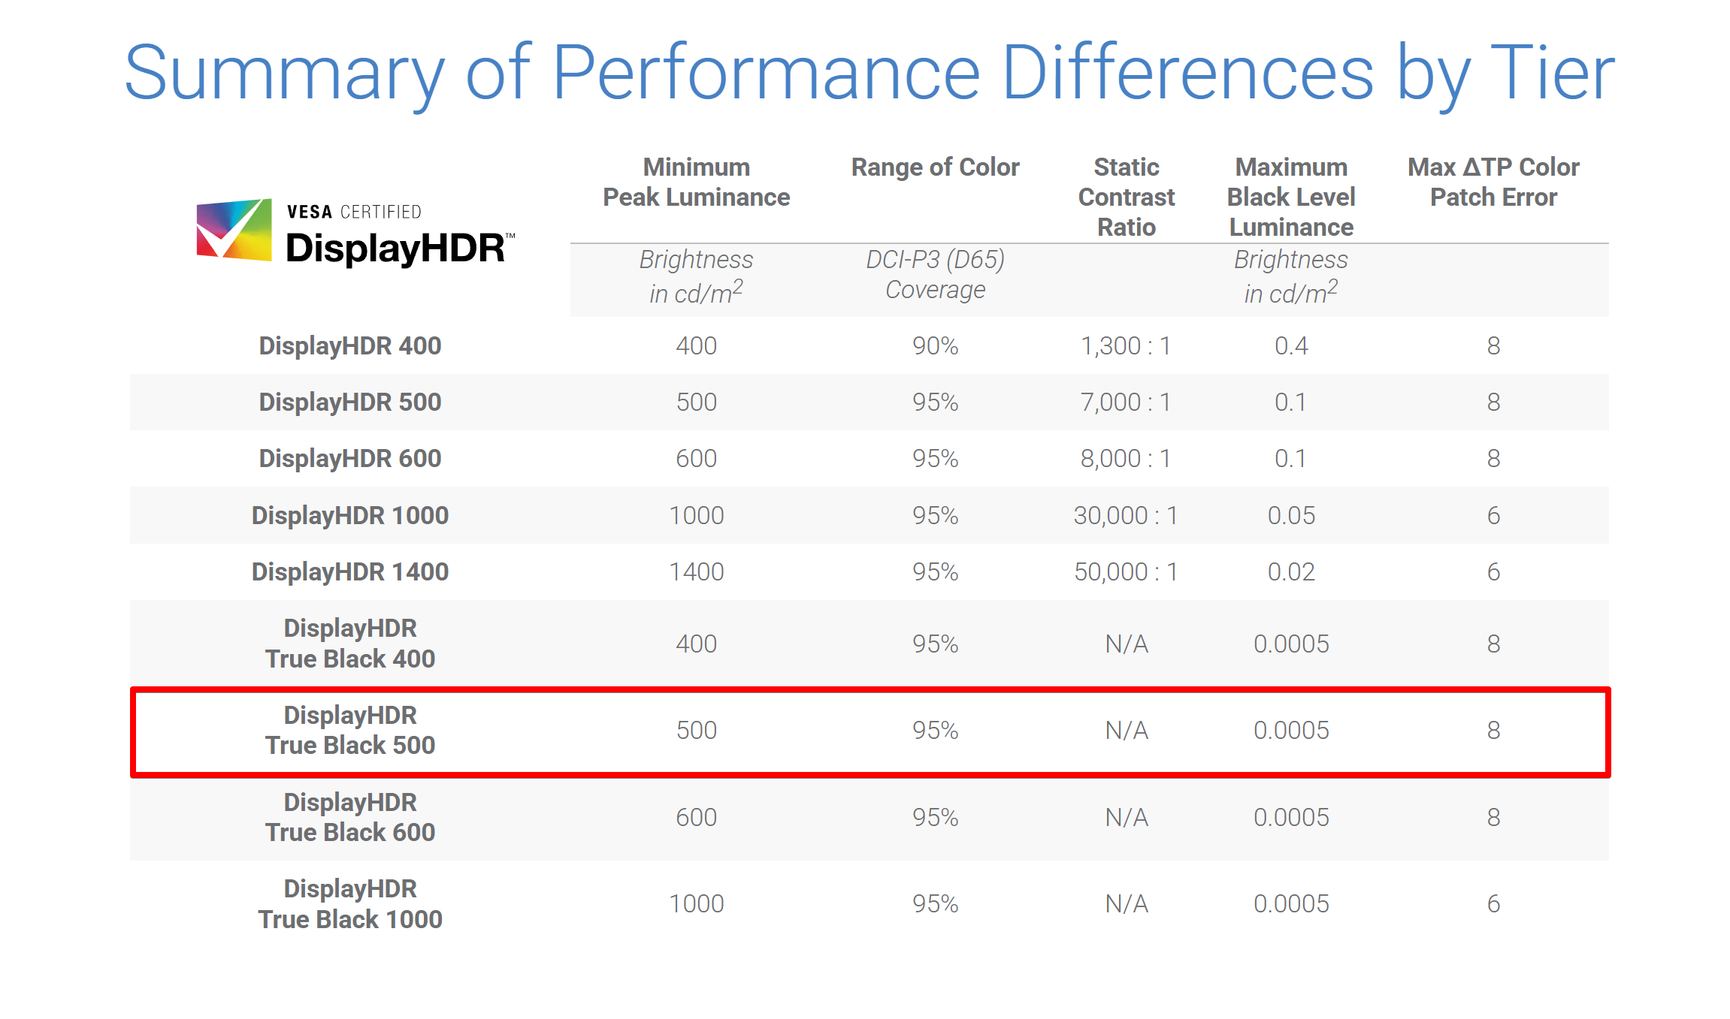
Task: Click the 'DisplayHDR 1400' row label
Action: click(350, 572)
